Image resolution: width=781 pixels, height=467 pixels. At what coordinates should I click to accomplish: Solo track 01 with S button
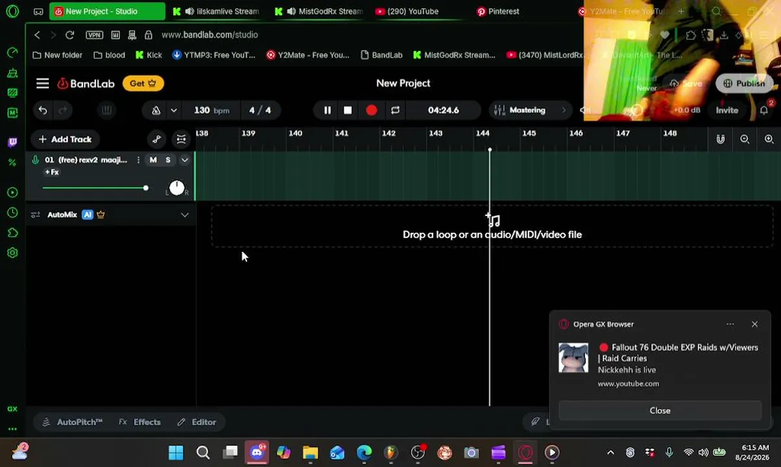click(168, 160)
